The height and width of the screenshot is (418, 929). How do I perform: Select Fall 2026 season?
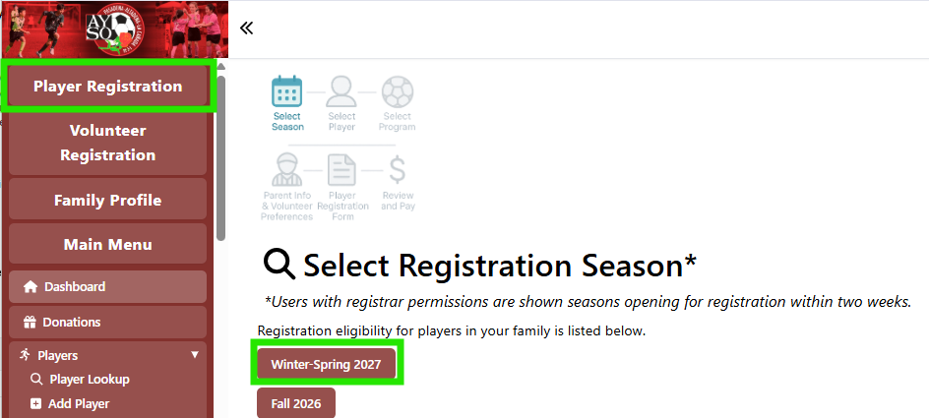coord(296,403)
